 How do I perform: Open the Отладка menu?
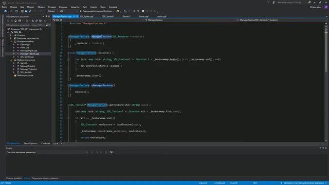click(51, 7)
